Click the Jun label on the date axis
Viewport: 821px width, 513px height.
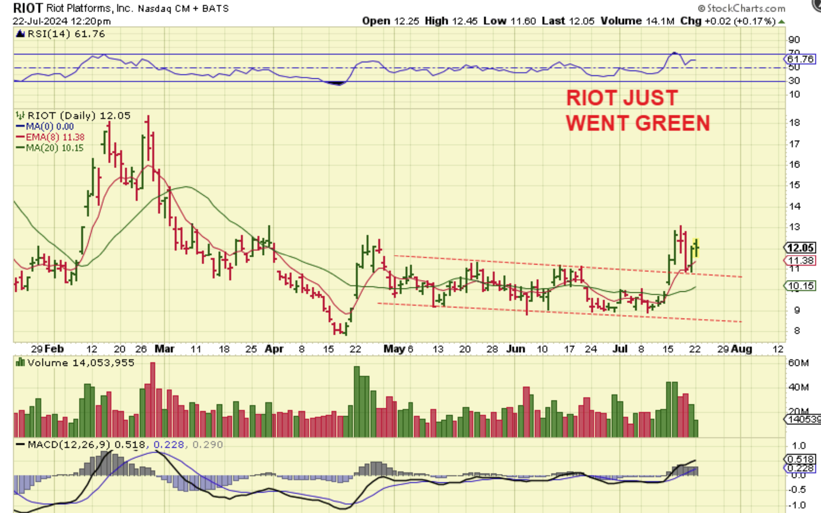[515, 349]
